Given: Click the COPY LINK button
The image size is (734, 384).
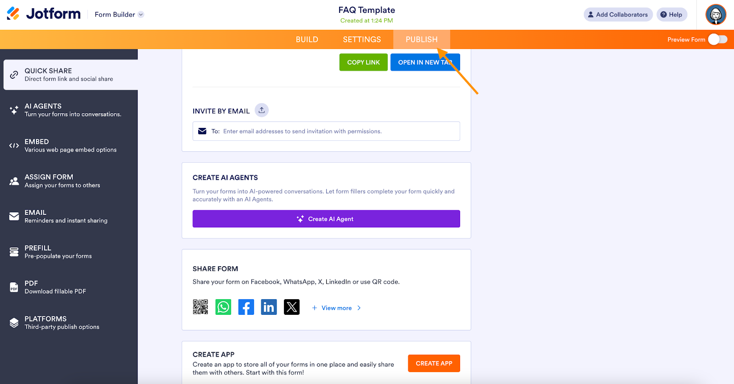Looking at the screenshot, I should click(x=363, y=62).
